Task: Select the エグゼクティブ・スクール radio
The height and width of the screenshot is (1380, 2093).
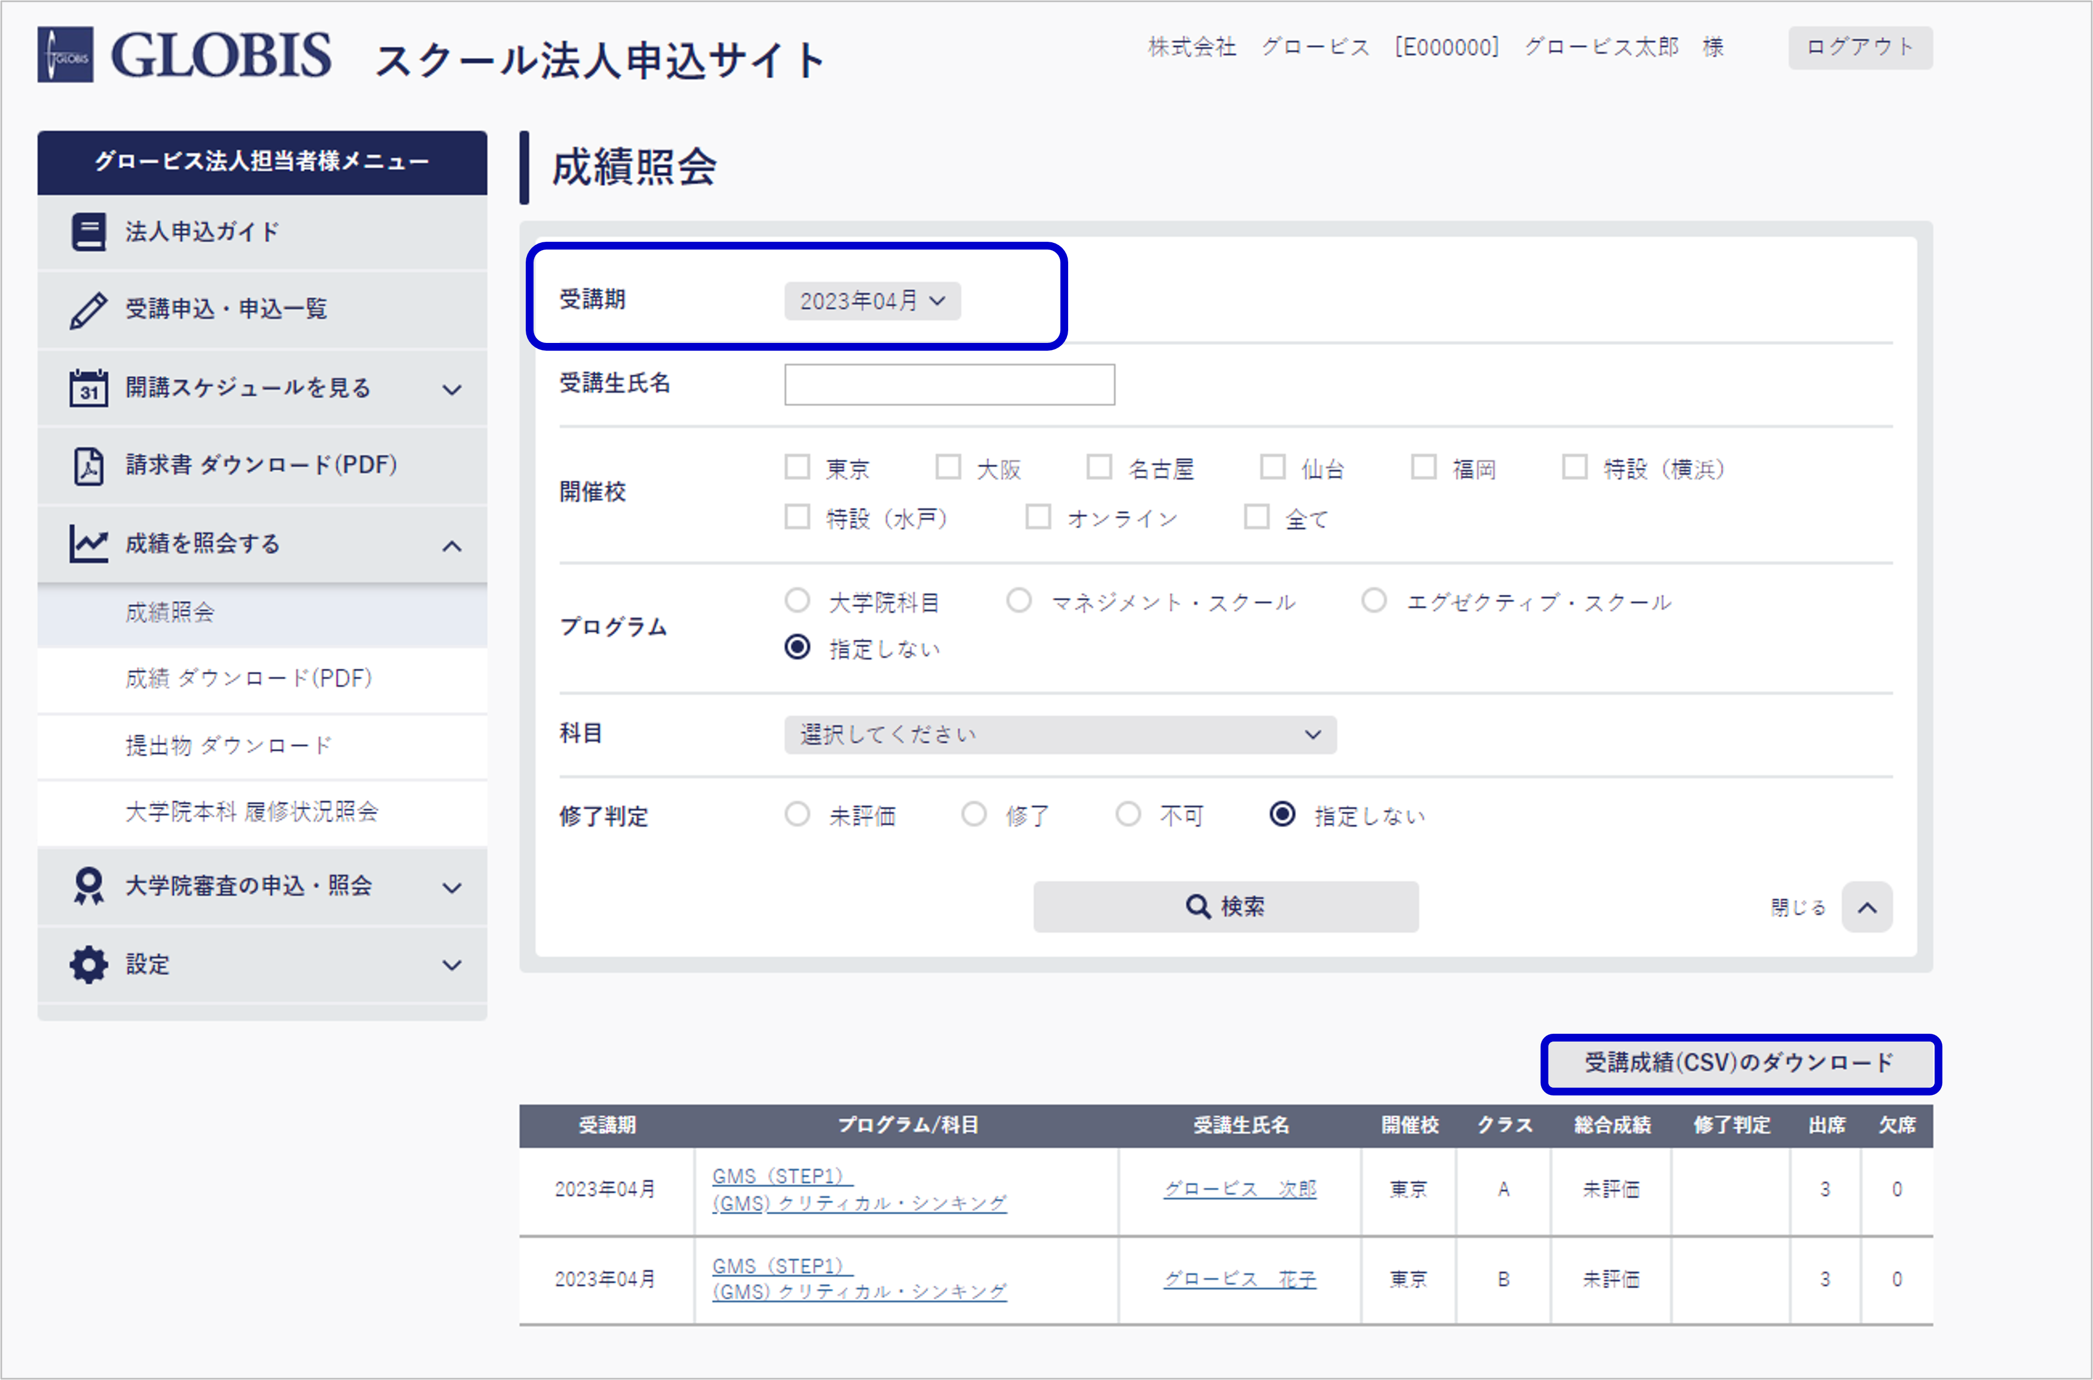Action: click(x=1373, y=601)
